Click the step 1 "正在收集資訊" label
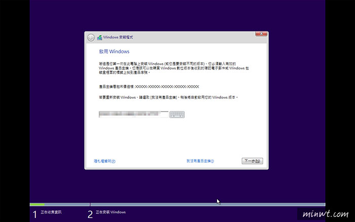 (x=51, y=212)
